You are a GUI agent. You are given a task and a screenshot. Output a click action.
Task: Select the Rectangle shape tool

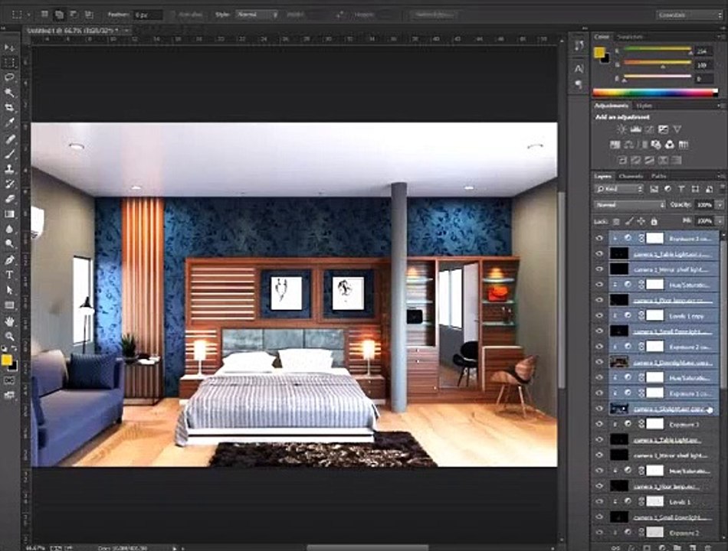(9, 305)
